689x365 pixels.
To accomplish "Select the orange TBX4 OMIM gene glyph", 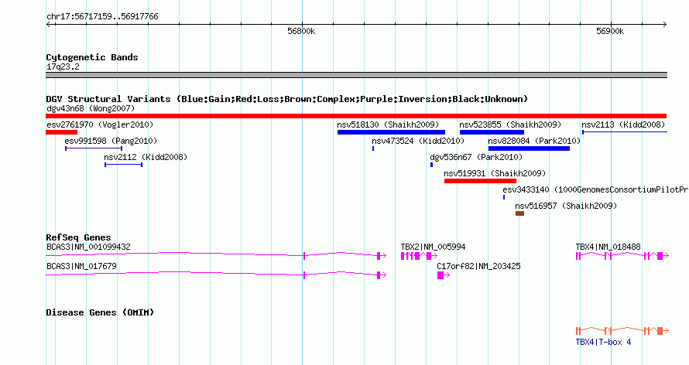I will tap(622, 331).
